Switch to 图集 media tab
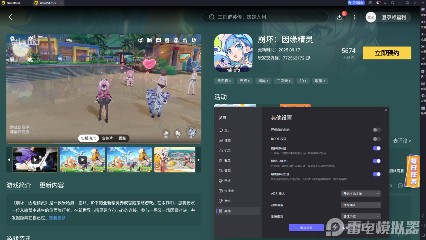The image size is (426, 240). pyautogui.click(x=123, y=138)
